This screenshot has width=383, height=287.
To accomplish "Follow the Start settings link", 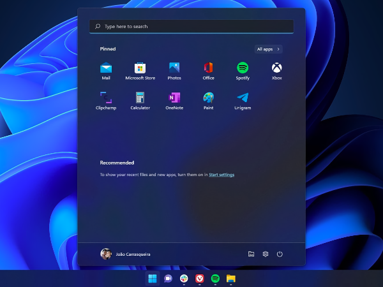I will (222, 175).
